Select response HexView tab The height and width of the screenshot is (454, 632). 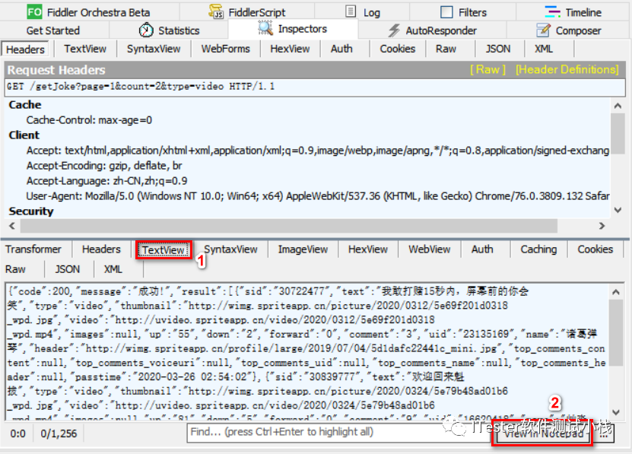(x=367, y=249)
